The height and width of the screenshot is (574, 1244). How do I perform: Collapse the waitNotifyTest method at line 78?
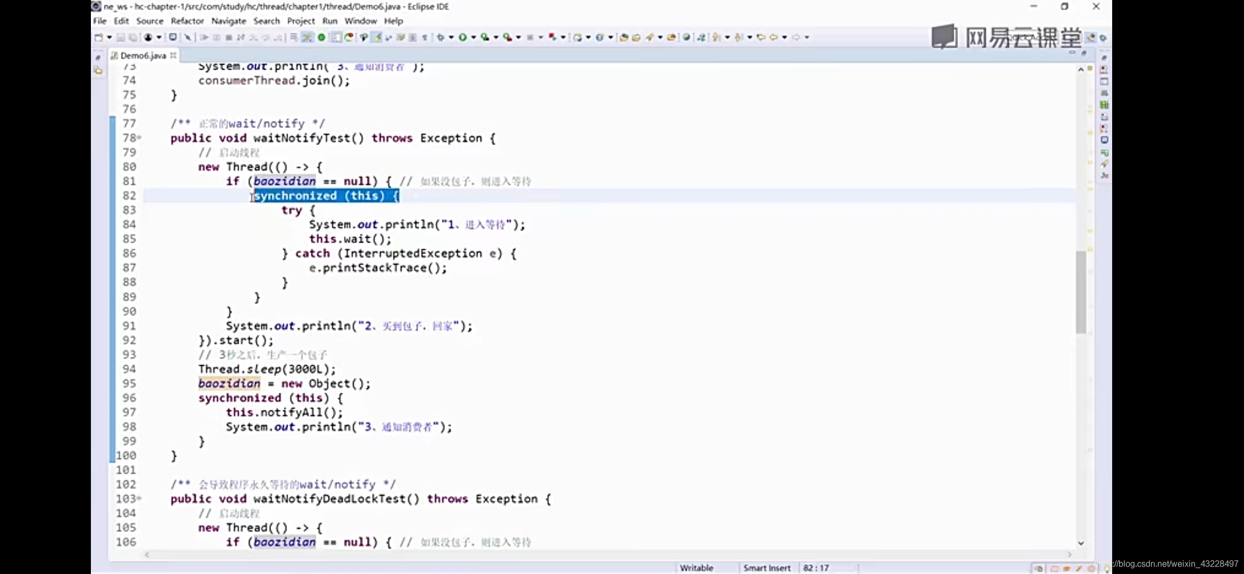[139, 138]
